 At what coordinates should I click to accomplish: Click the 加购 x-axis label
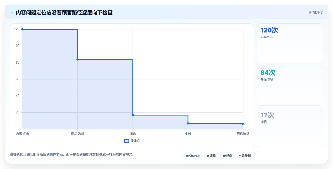click(133, 134)
